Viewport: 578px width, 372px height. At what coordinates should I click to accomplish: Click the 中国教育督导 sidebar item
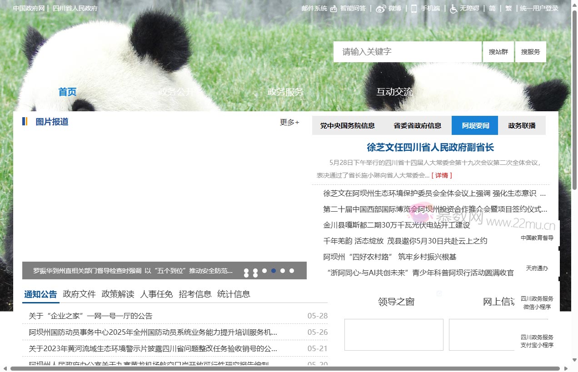tap(537, 237)
